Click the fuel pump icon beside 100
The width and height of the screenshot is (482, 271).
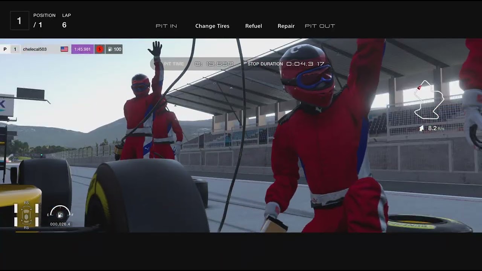(x=110, y=49)
